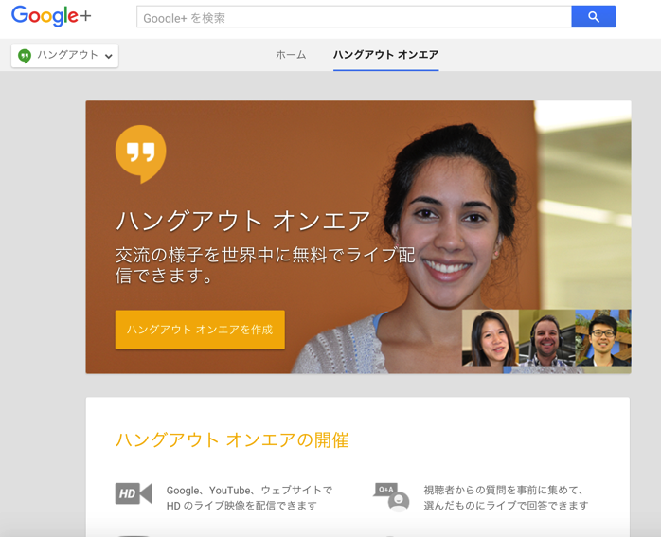The width and height of the screenshot is (661, 537).
Task: Click thumbnail of man wearing headset
Action: [546, 337]
